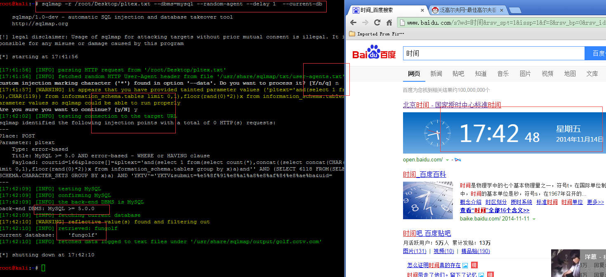Open the 时间单位 sublink
606x277 pixels.
point(572,202)
